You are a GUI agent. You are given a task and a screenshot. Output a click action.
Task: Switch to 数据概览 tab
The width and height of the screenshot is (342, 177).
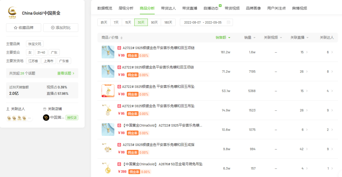point(105,8)
